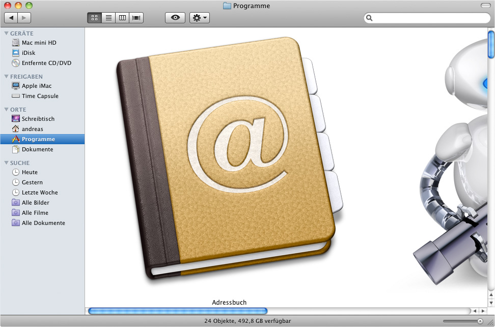495x327 pixels.
Task: Adjust the icon size slider
Action: coord(480,321)
